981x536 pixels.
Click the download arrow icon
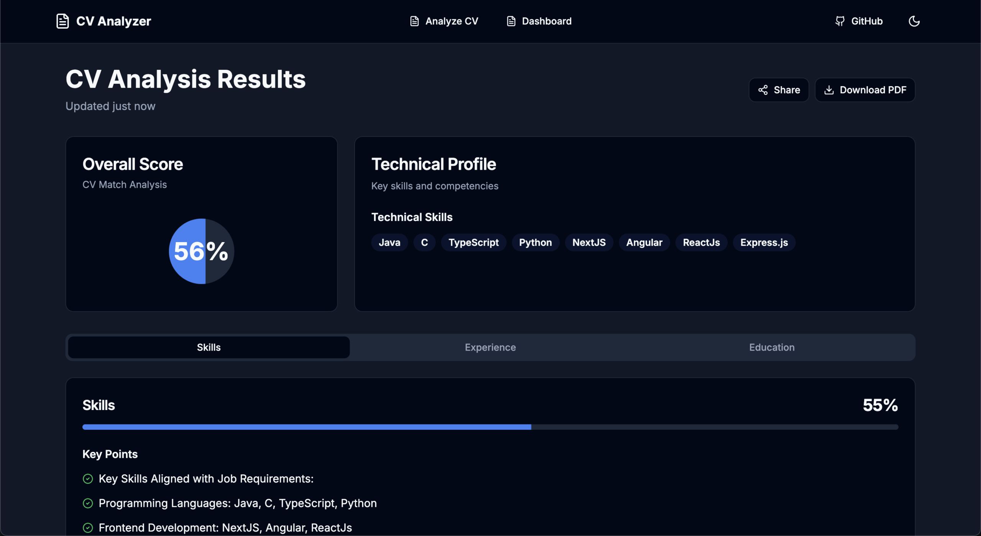pyautogui.click(x=828, y=90)
